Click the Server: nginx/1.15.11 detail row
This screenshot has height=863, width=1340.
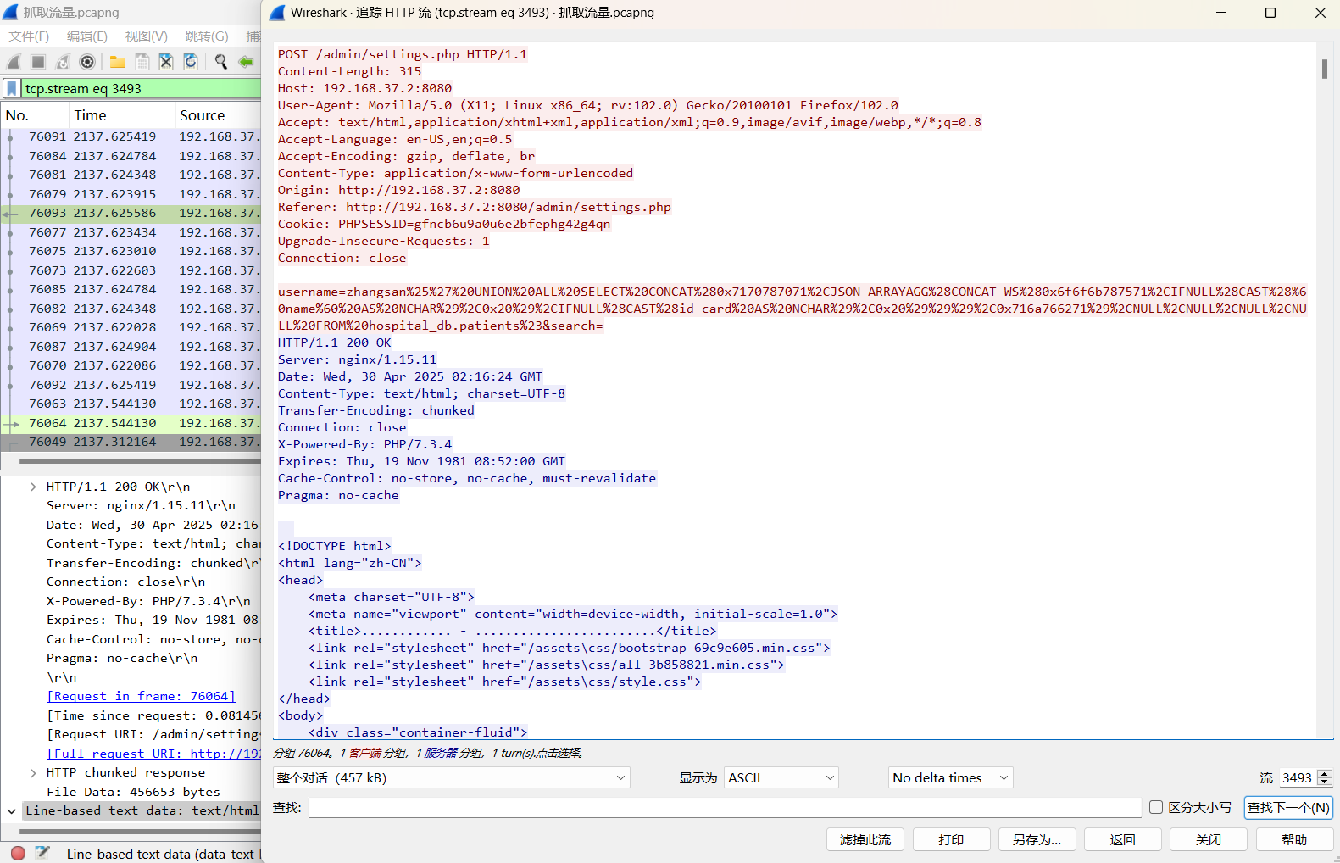141,505
